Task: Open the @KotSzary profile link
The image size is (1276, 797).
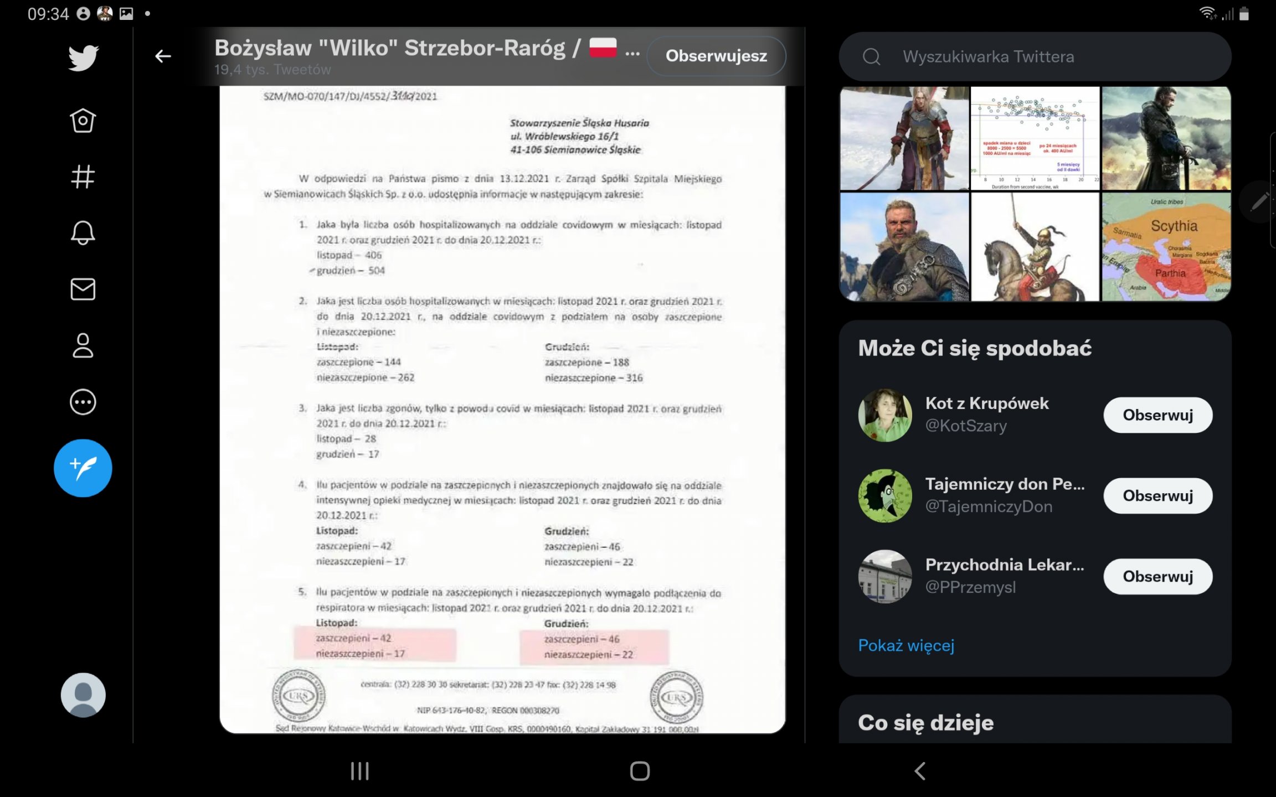Action: tap(966, 426)
